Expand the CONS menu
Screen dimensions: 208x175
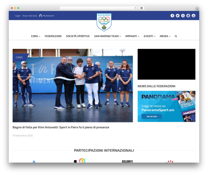point(35,36)
